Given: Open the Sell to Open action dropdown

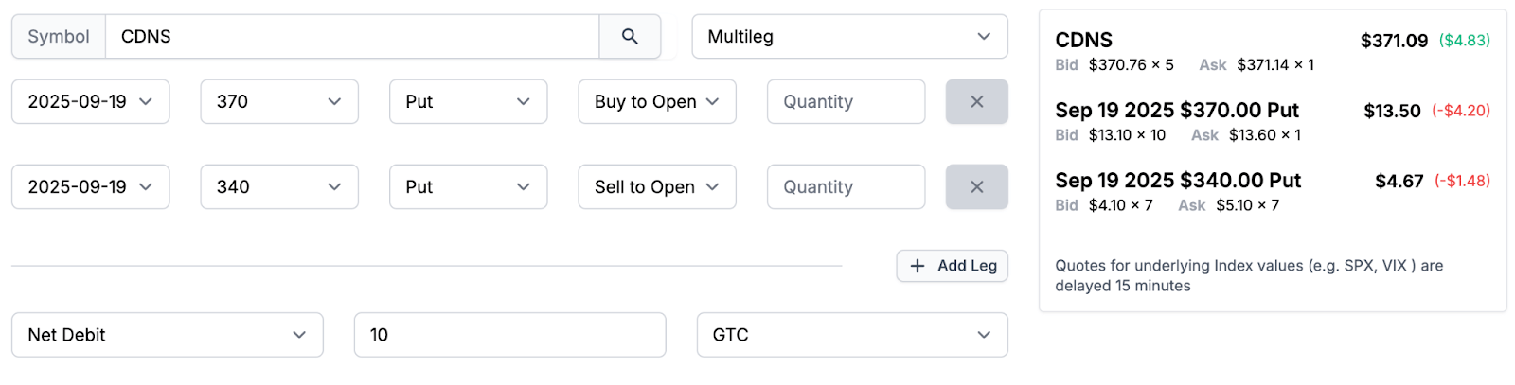Looking at the screenshot, I should [x=657, y=187].
